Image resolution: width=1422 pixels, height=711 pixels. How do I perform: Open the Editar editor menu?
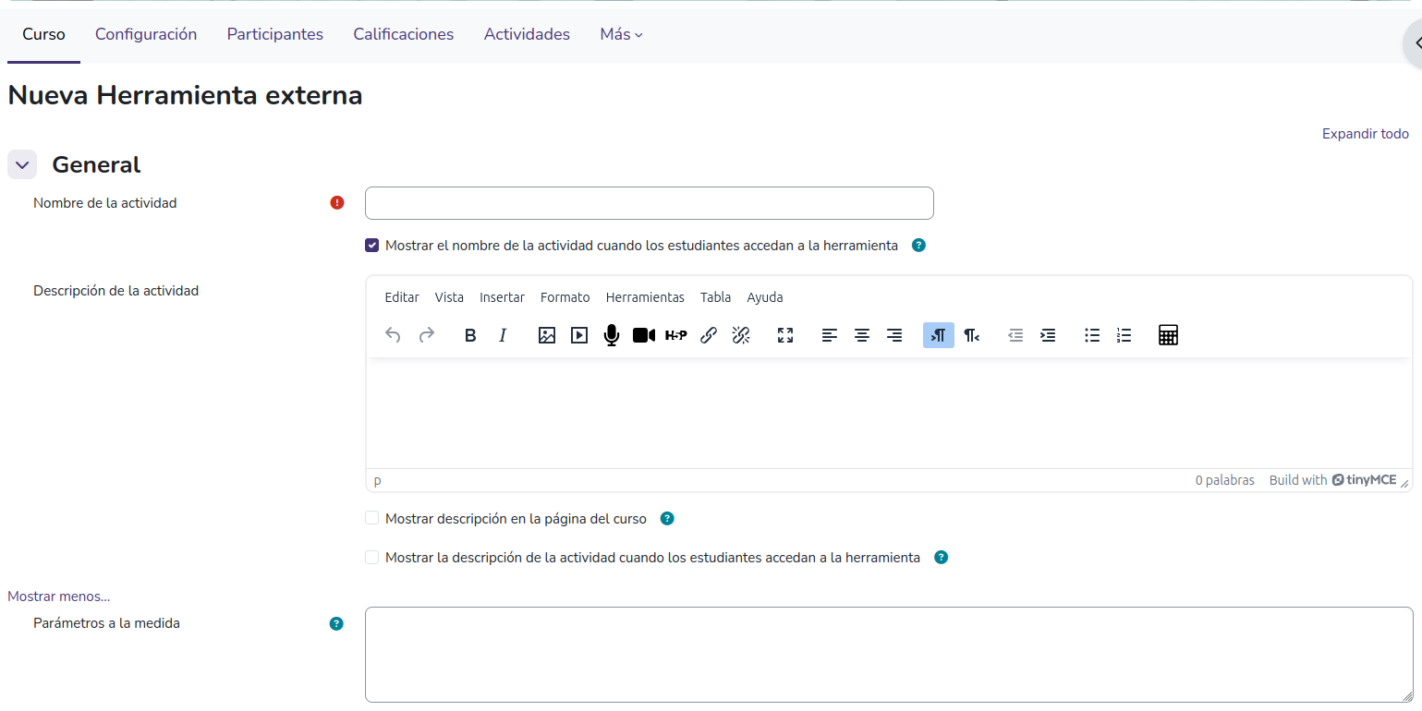402,297
